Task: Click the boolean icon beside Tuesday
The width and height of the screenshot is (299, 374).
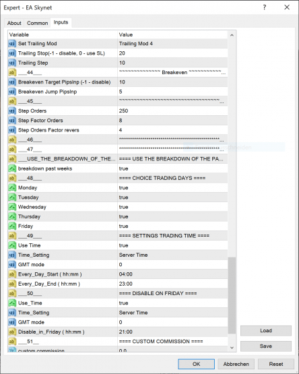Action: (x=12, y=197)
